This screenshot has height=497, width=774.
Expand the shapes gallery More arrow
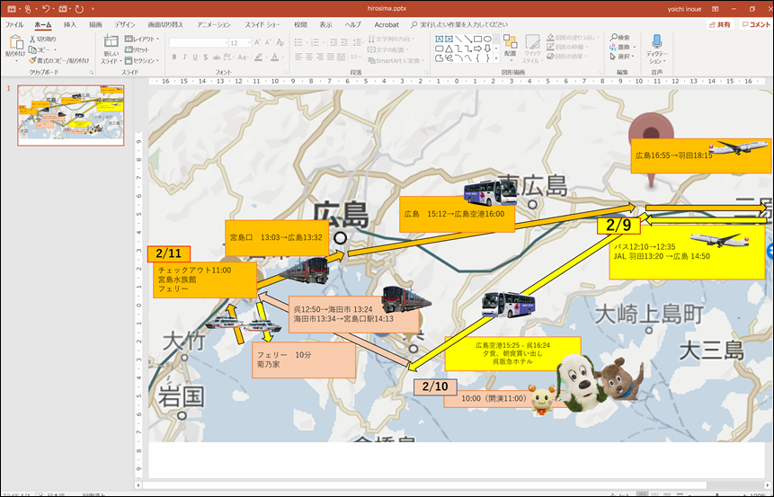point(496,58)
